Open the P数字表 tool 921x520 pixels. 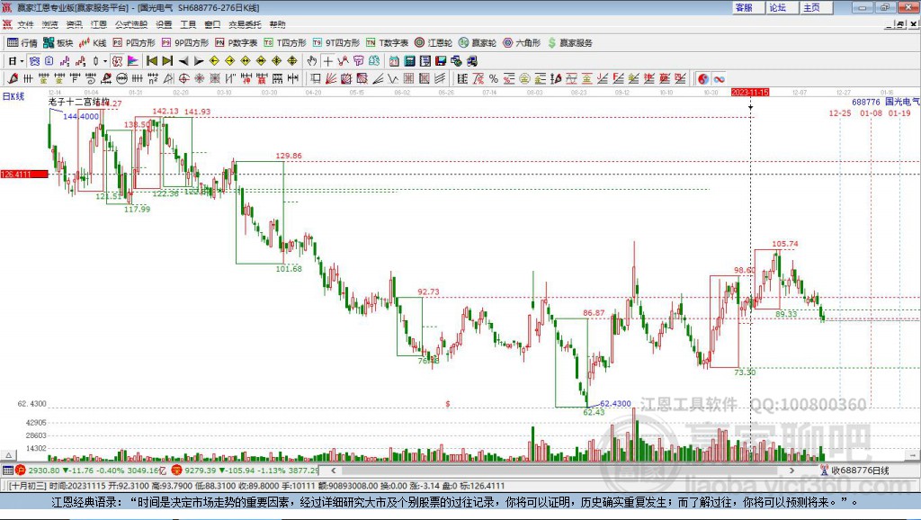(237, 43)
